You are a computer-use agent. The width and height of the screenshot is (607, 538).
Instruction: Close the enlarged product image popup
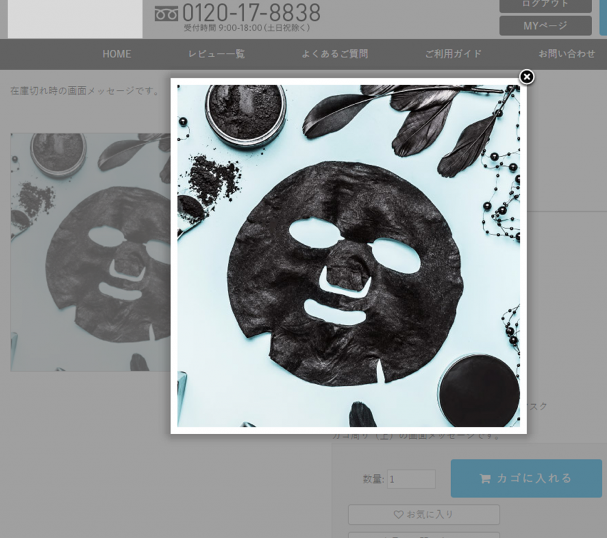click(x=526, y=77)
